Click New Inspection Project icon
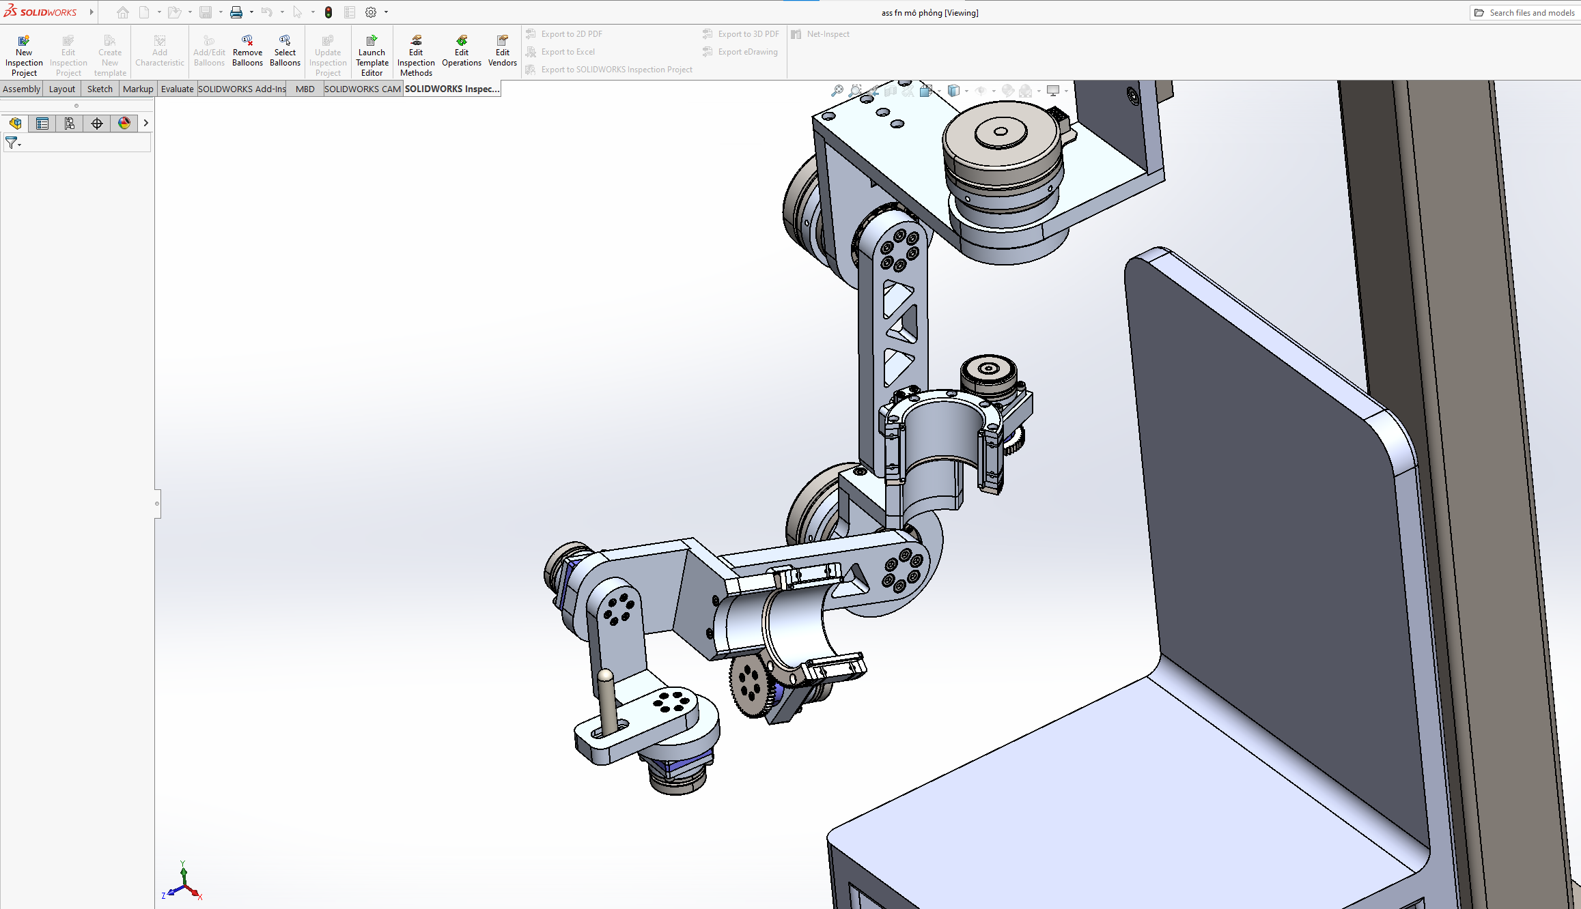Image resolution: width=1581 pixels, height=909 pixels. click(24, 41)
